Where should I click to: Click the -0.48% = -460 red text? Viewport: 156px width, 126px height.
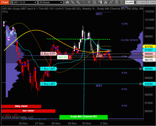[x=10, y=115]
